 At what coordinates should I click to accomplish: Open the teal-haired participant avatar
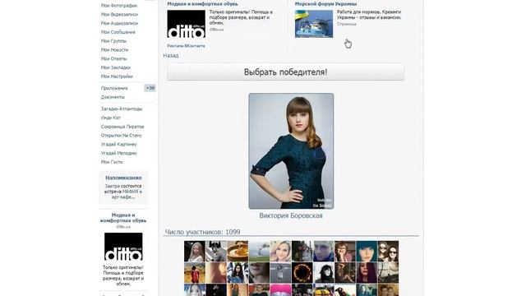(367, 251)
